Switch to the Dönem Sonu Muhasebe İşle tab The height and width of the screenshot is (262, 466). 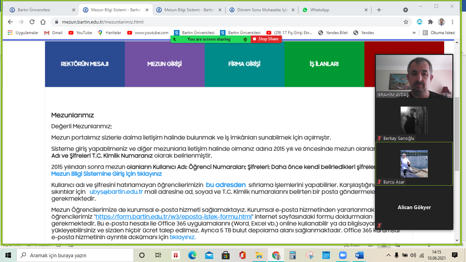[262, 10]
